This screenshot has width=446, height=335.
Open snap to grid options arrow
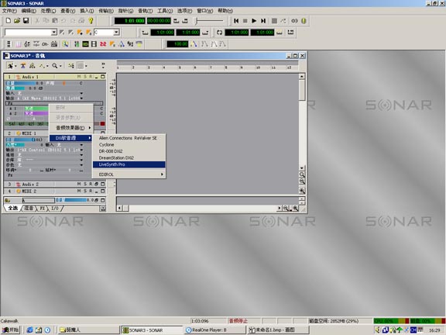pos(86,66)
